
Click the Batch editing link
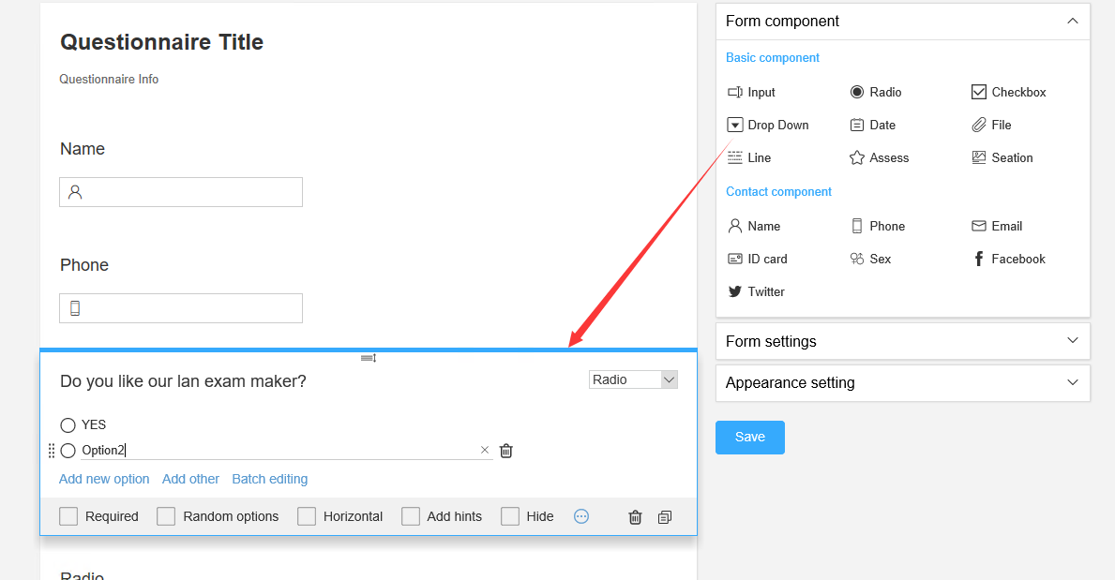tap(269, 479)
